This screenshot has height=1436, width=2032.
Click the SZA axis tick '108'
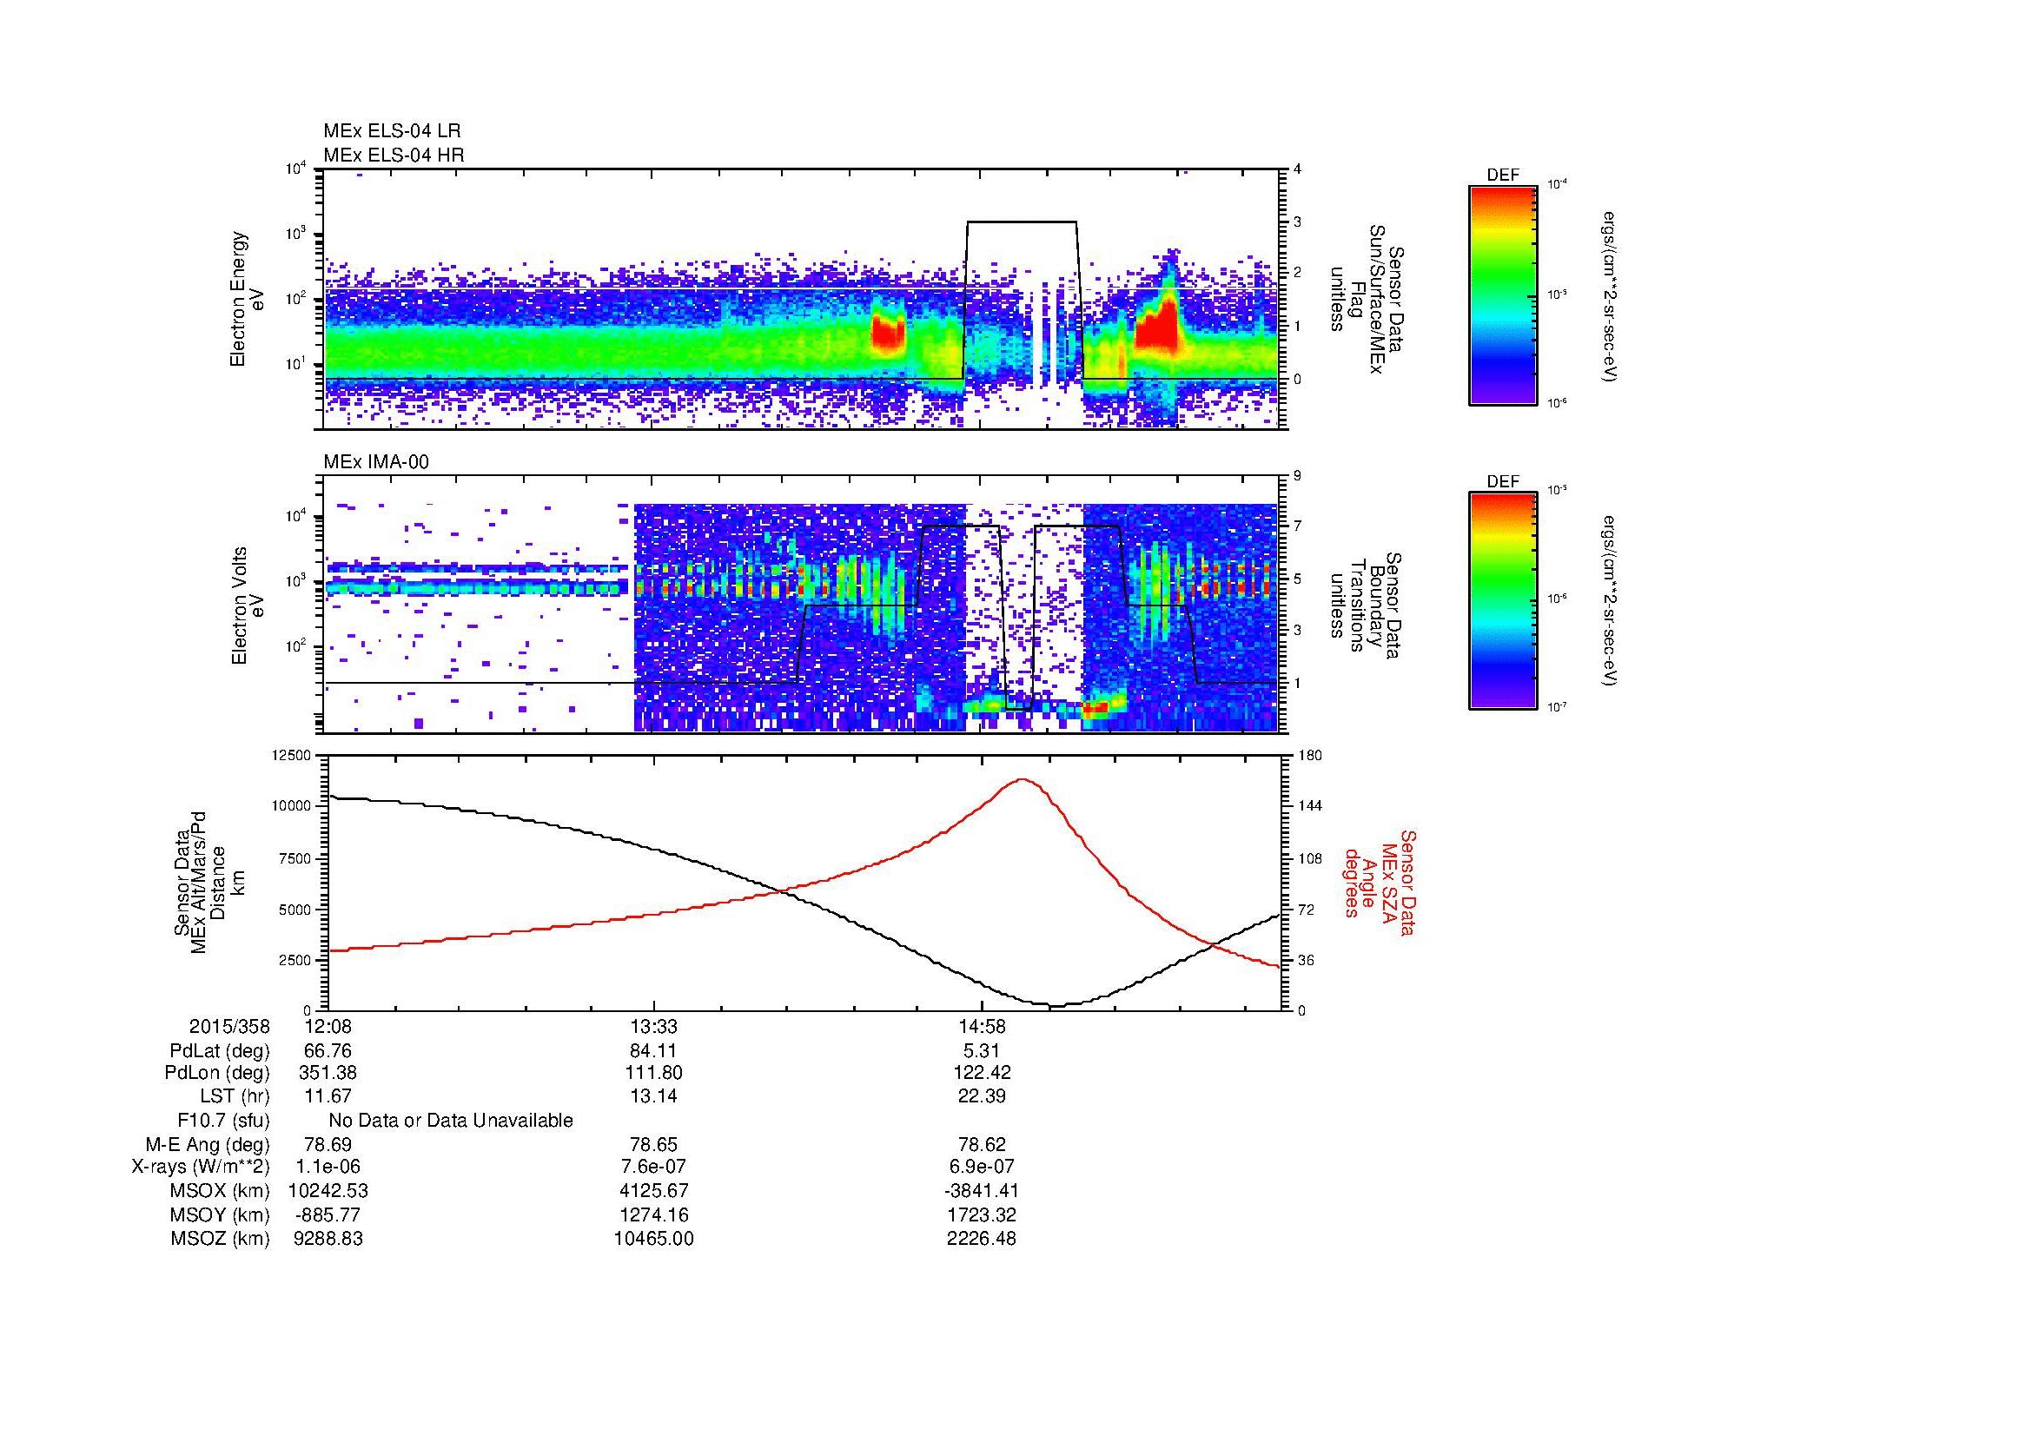tap(1310, 858)
